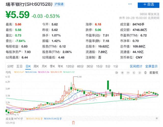Click the 货币单位 value CNY
163x127 pixels.
click(x=139, y=57)
